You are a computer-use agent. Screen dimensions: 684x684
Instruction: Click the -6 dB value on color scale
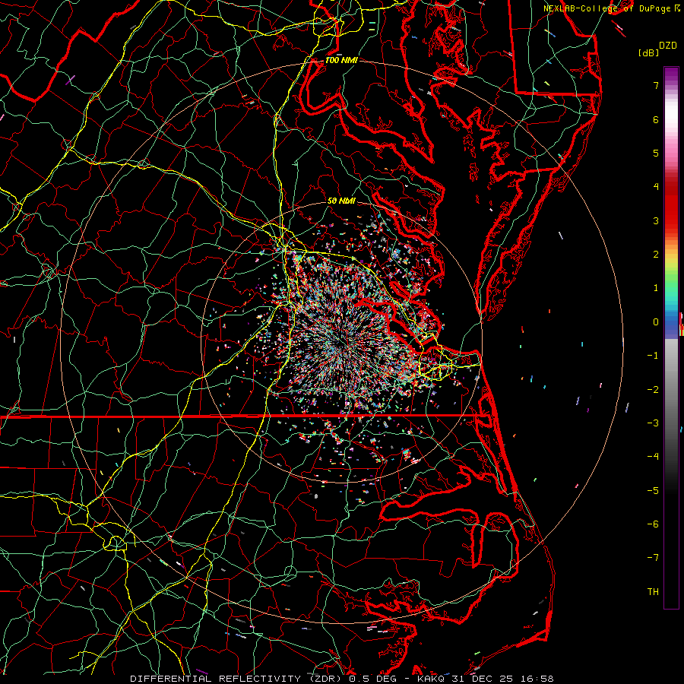(653, 524)
